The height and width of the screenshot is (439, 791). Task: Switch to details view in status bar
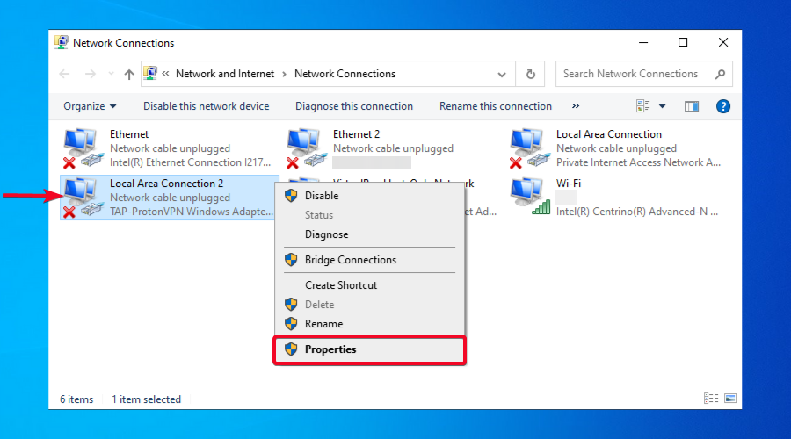tap(711, 399)
